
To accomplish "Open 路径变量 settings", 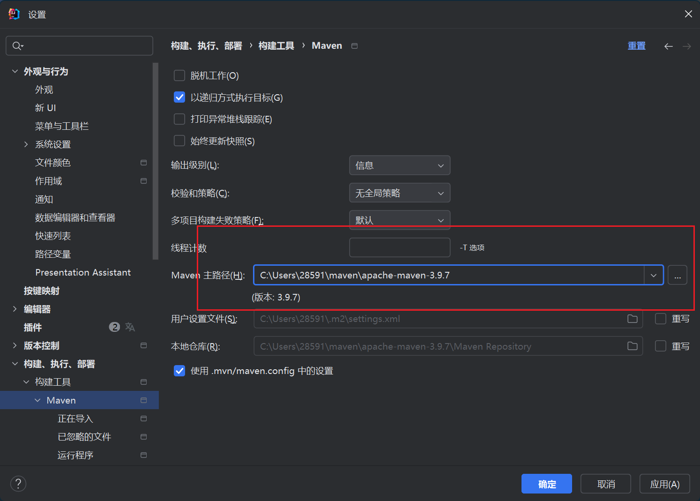I will click(53, 254).
